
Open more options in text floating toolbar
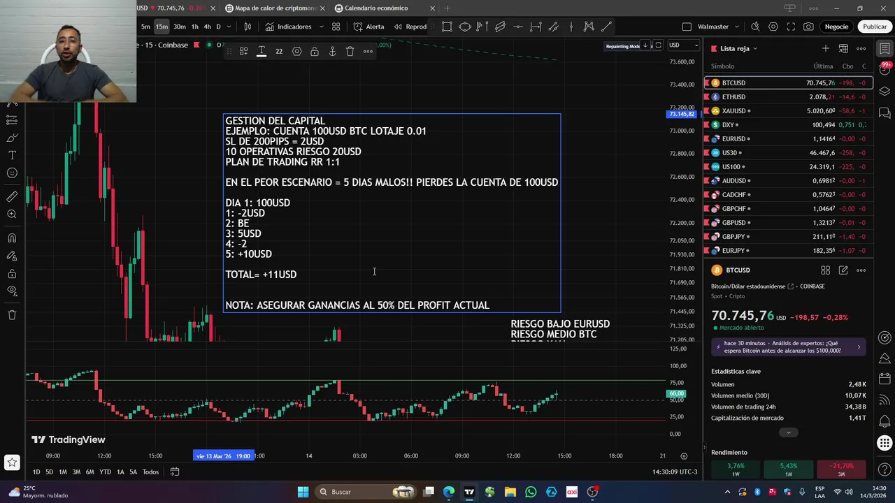(368, 52)
